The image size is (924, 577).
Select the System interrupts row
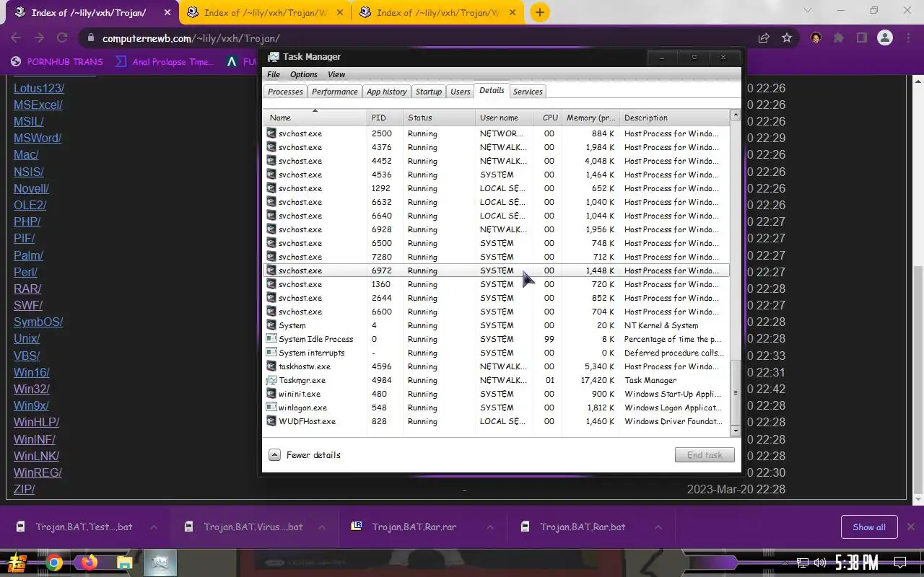[497, 353]
